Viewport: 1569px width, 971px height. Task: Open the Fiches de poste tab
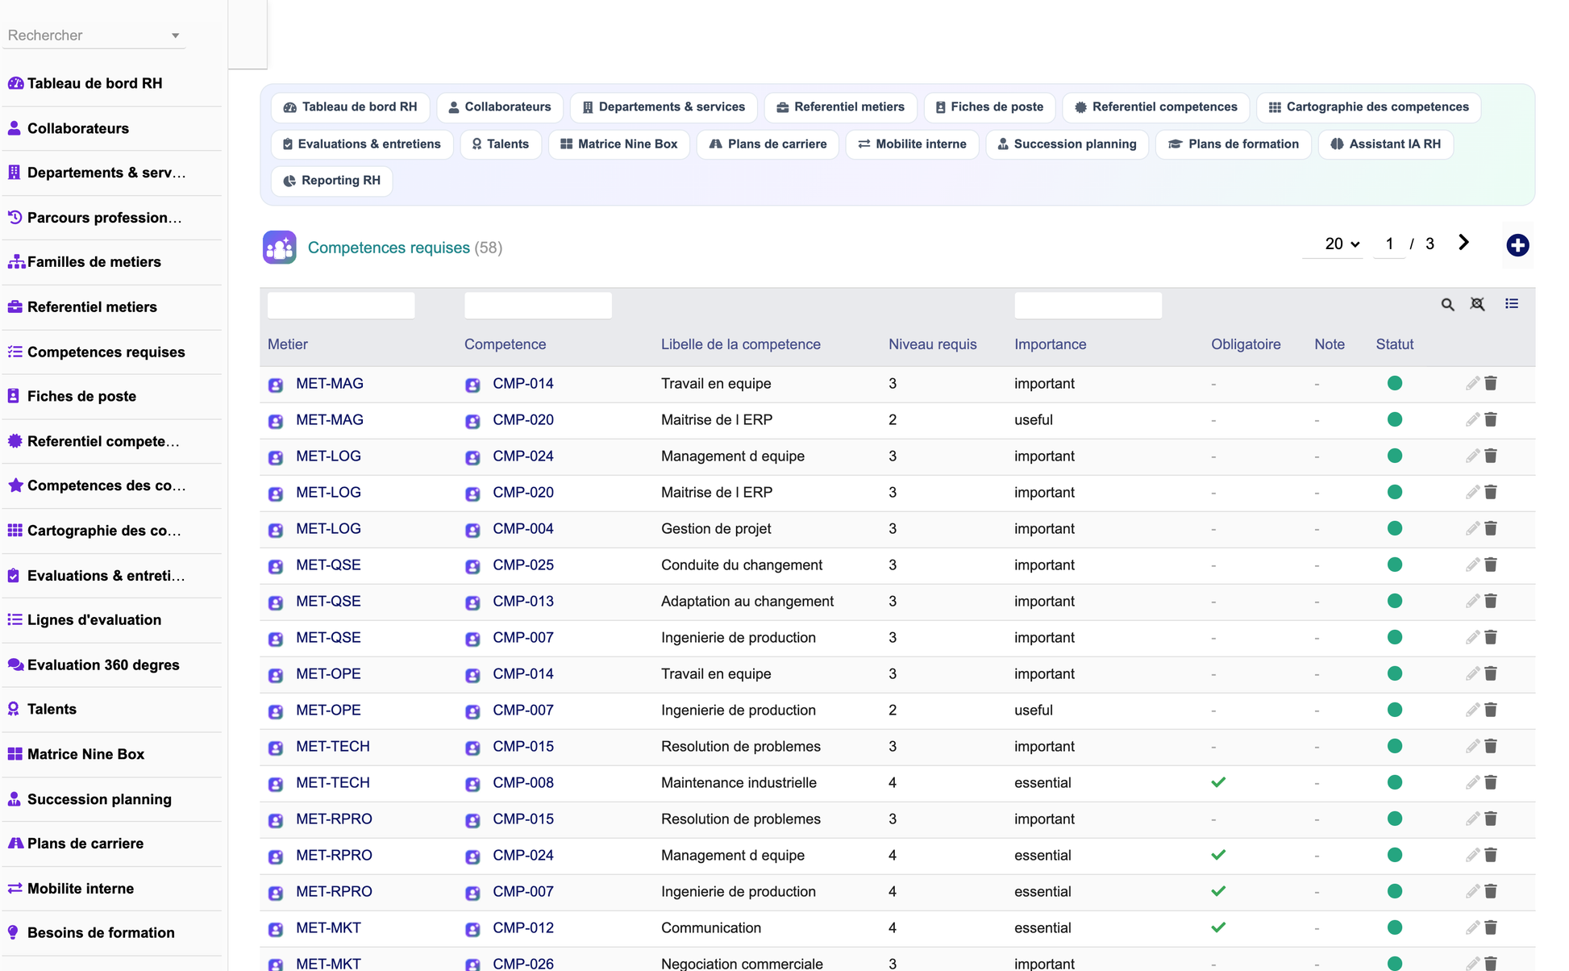click(x=988, y=107)
